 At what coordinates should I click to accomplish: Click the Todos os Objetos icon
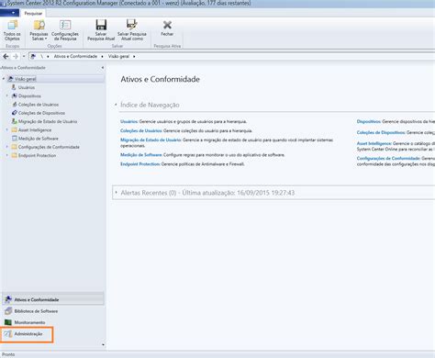tap(12, 26)
